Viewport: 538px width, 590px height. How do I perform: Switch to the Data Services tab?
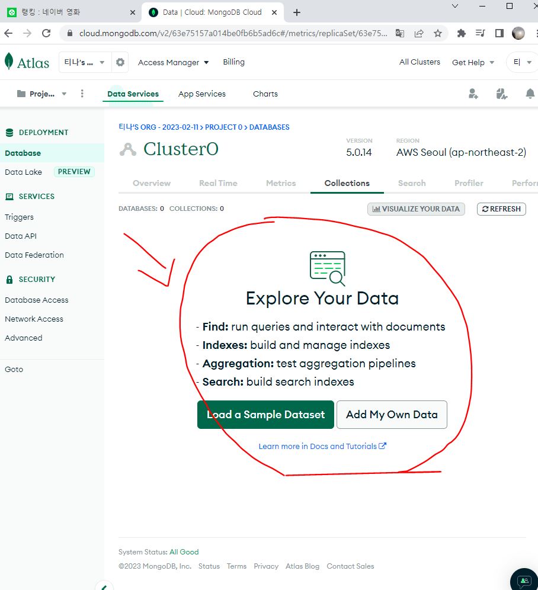point(133,94)
